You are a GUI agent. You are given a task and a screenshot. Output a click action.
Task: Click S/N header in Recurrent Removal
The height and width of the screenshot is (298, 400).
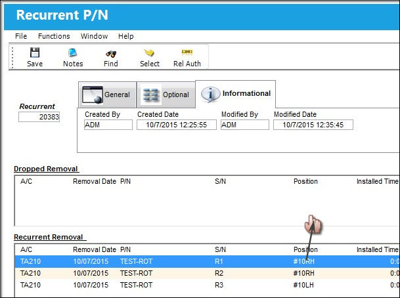221,249
